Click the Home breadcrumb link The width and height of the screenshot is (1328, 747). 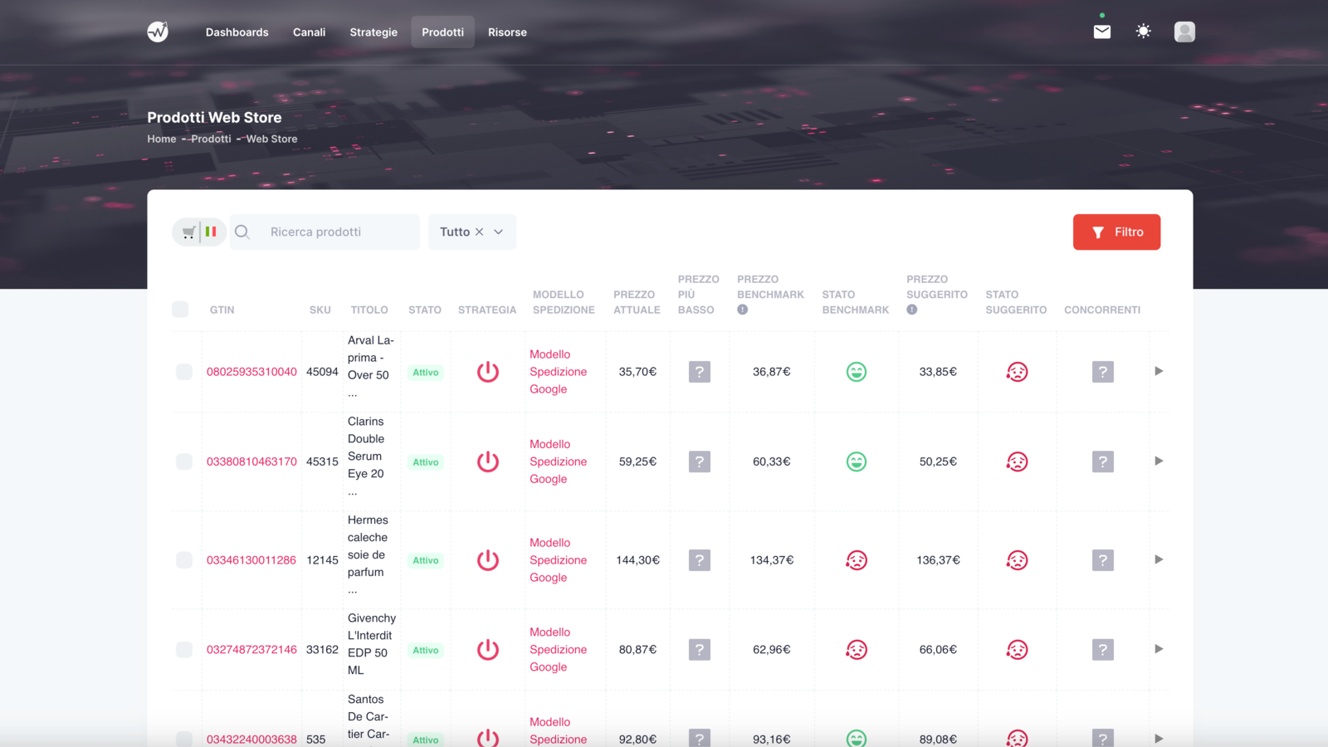[162, 139]
